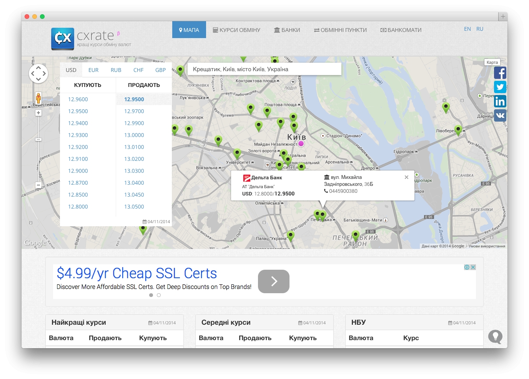Close the Delta Bank info popup
The width and height of the screenshot is (529, 379).
406,177
